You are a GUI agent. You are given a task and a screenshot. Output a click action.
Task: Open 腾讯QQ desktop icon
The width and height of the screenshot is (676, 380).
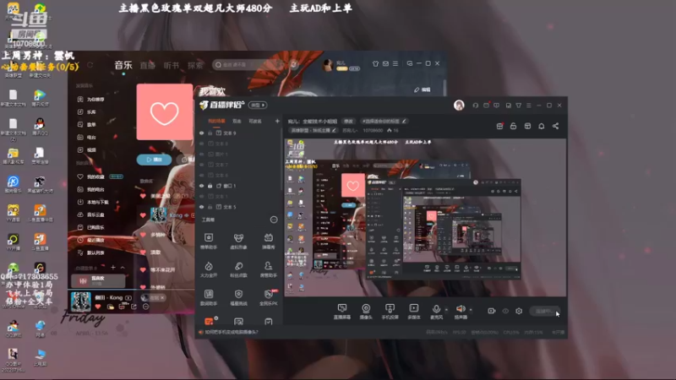coord(40,127)
